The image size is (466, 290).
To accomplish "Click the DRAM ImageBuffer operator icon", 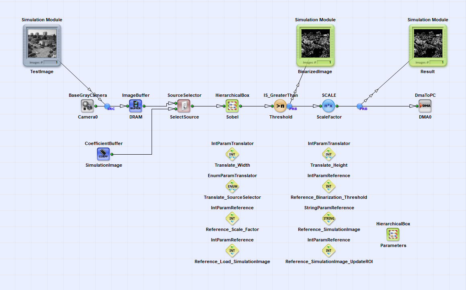I will click(135, 106).
